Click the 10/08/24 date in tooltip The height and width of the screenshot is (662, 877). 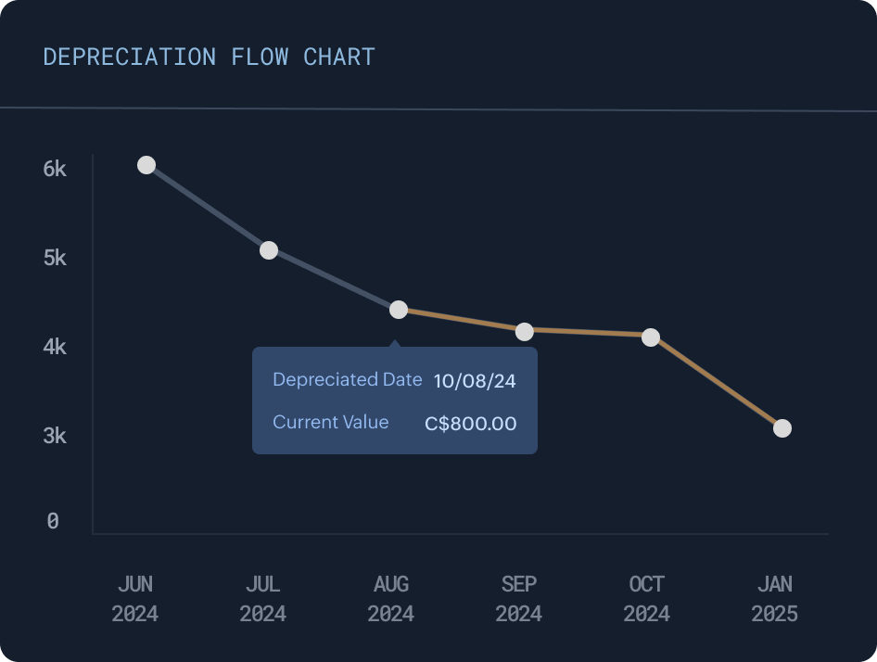pyautogui.click(x=475, y=381)
